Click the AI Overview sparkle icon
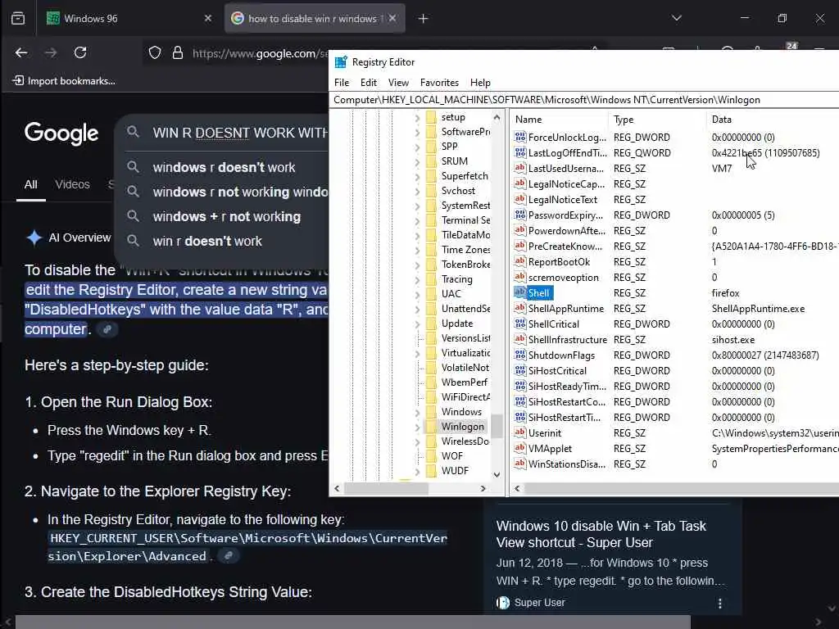The height and width of the screenshot is (629, 839). [34, 238]
